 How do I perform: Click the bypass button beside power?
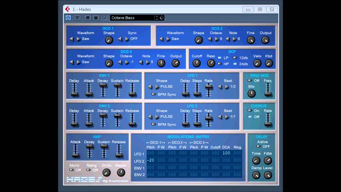(x=77, y=18)
